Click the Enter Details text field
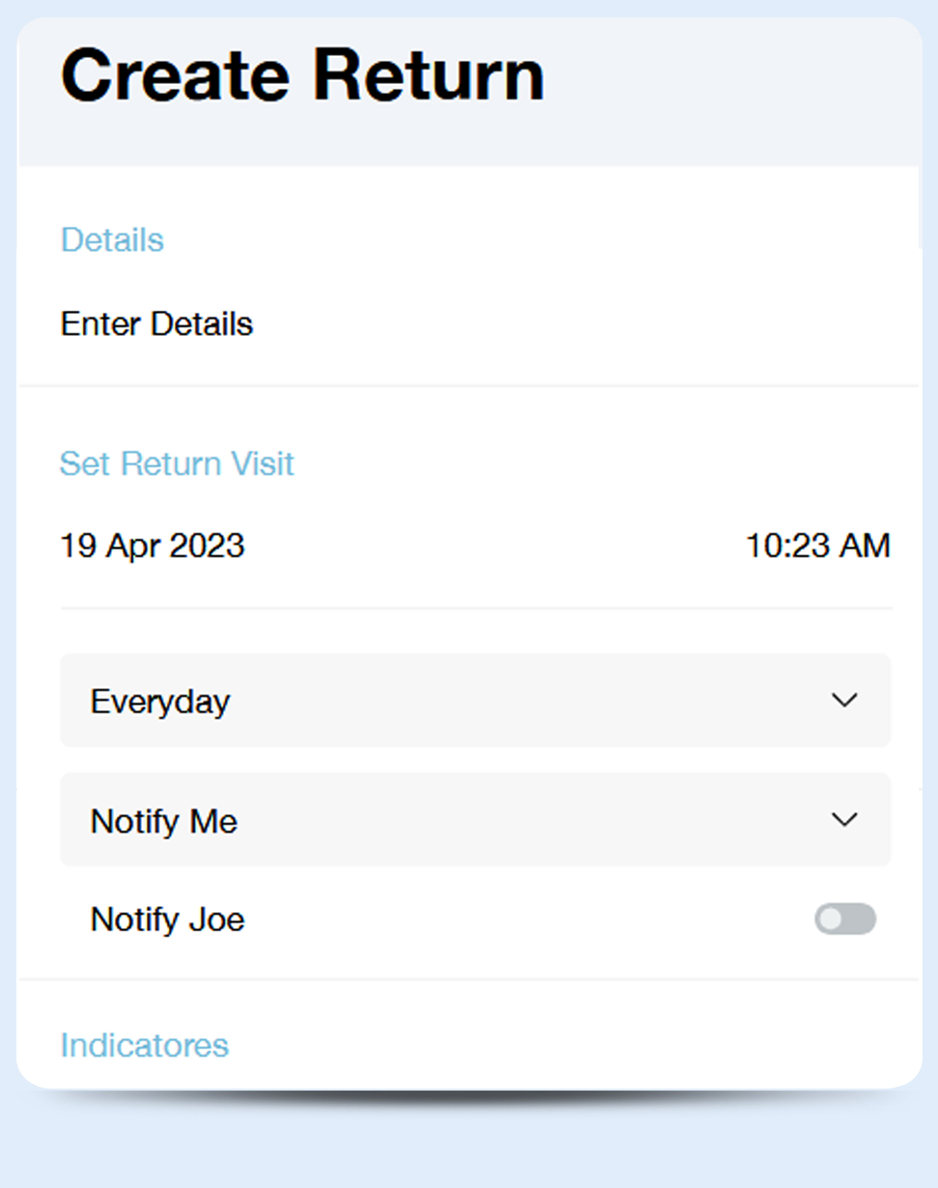Screen dimensions: 938x1188 [x=157, y=324]
